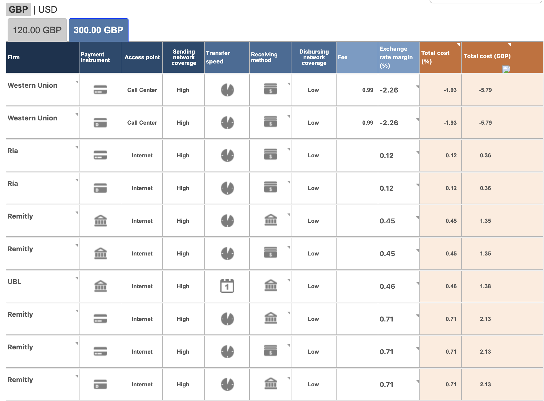
Task: Click calendar next-day speed icon in UBL row
Action: pos(227,286)
